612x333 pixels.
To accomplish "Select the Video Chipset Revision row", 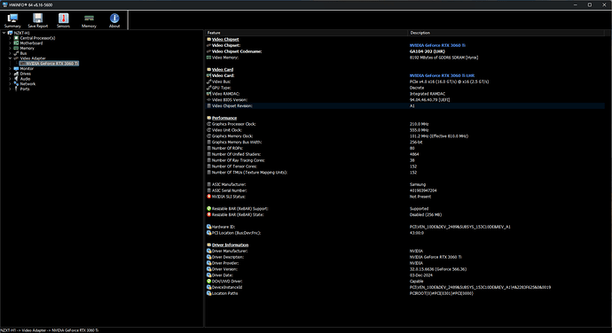I will click(405, 106).
